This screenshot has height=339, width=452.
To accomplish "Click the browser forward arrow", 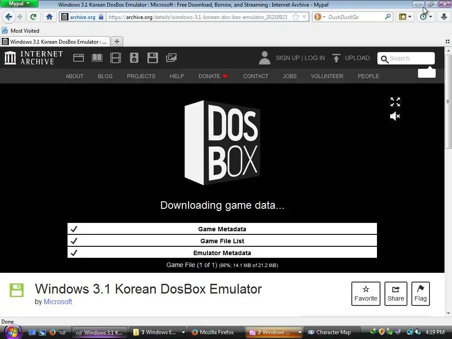I will (19, 17).
